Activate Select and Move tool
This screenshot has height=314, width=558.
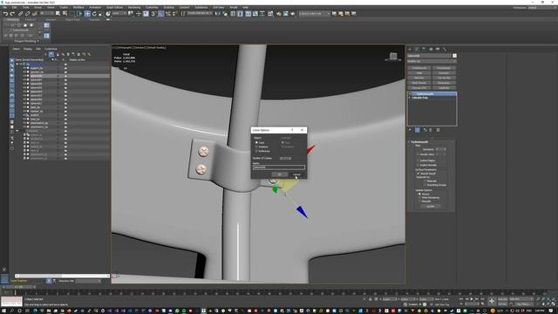coord(87,14)
